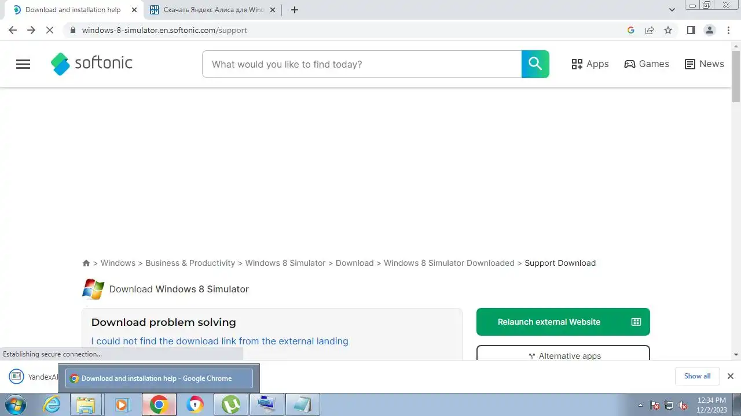The height and width of the screenshot is (416, 741).
Task: Open a new tab
Action: pos(294,10)
